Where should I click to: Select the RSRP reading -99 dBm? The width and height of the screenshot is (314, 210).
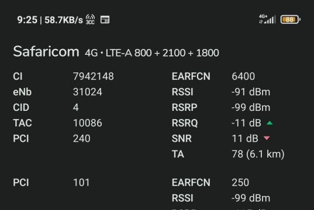point(251,107)
